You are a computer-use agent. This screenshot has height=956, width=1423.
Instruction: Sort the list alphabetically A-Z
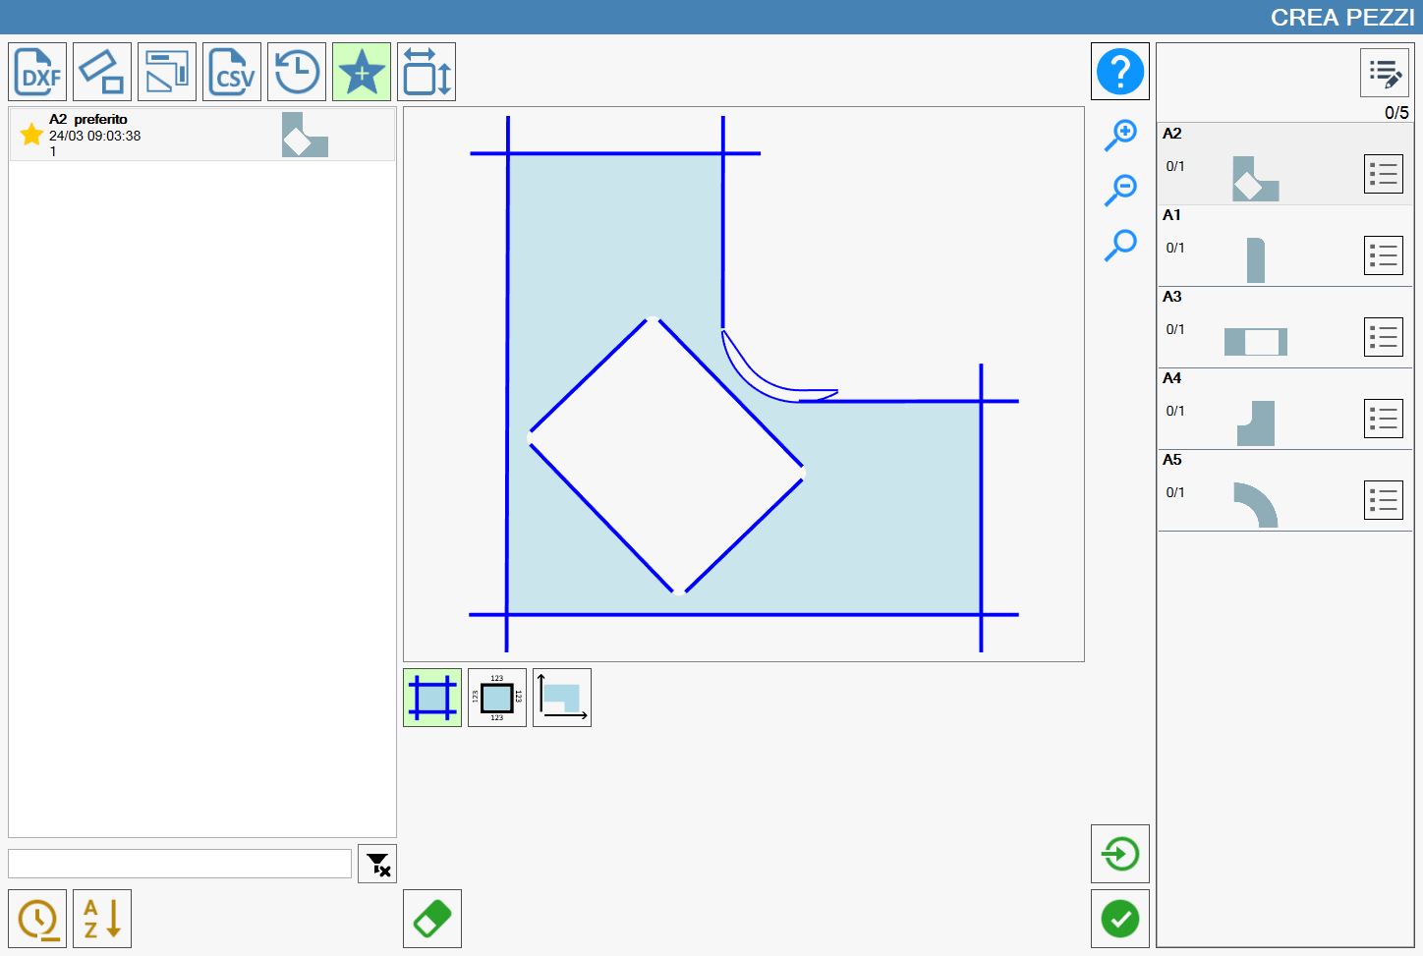[x=102, y=919]
